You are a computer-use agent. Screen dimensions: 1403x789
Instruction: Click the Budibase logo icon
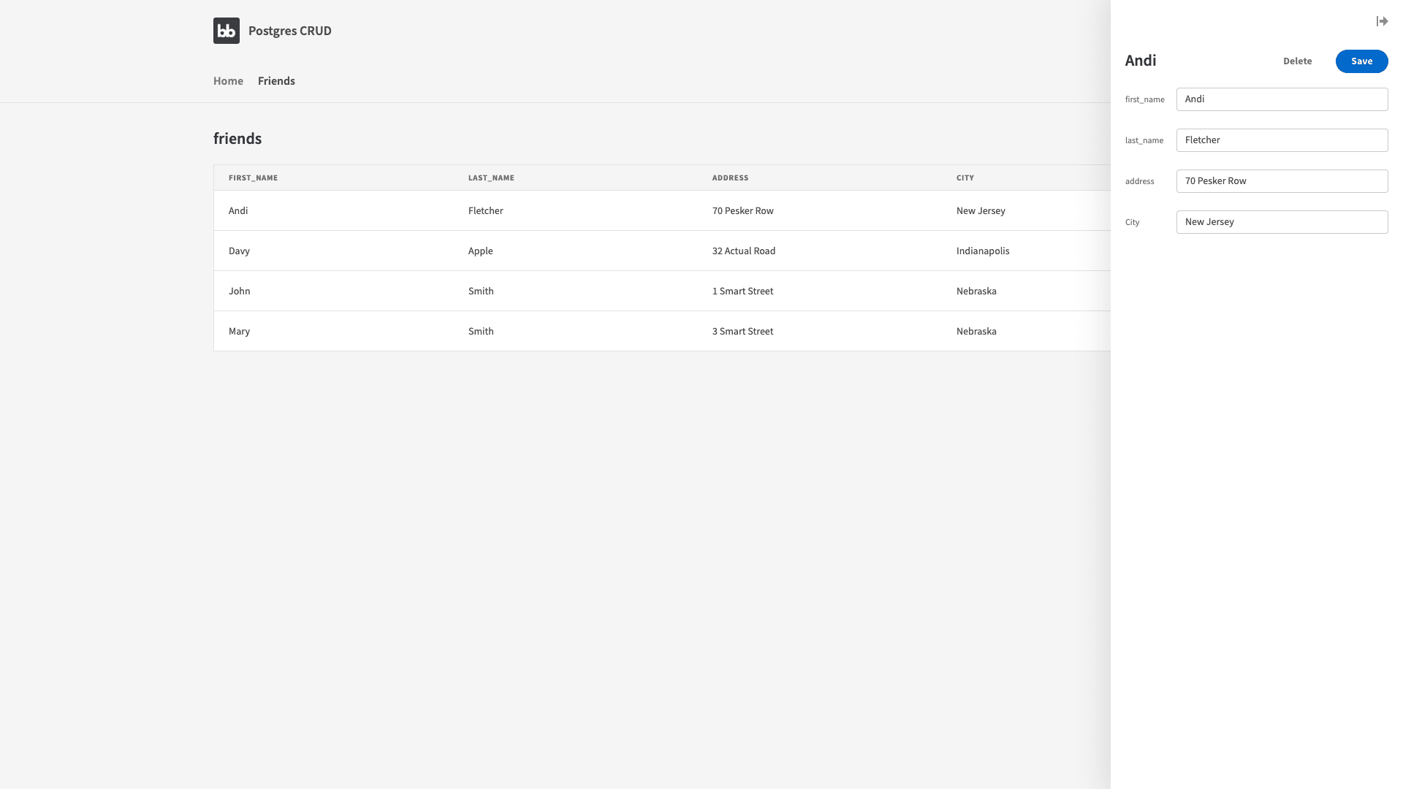pyautogui.click(x=227, y=31)
